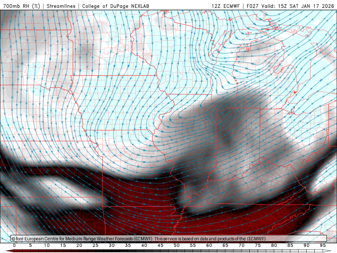Click the "5" colorbar tick label
The width and height of the screenshot is (337, 253).
tap(30, 245)
